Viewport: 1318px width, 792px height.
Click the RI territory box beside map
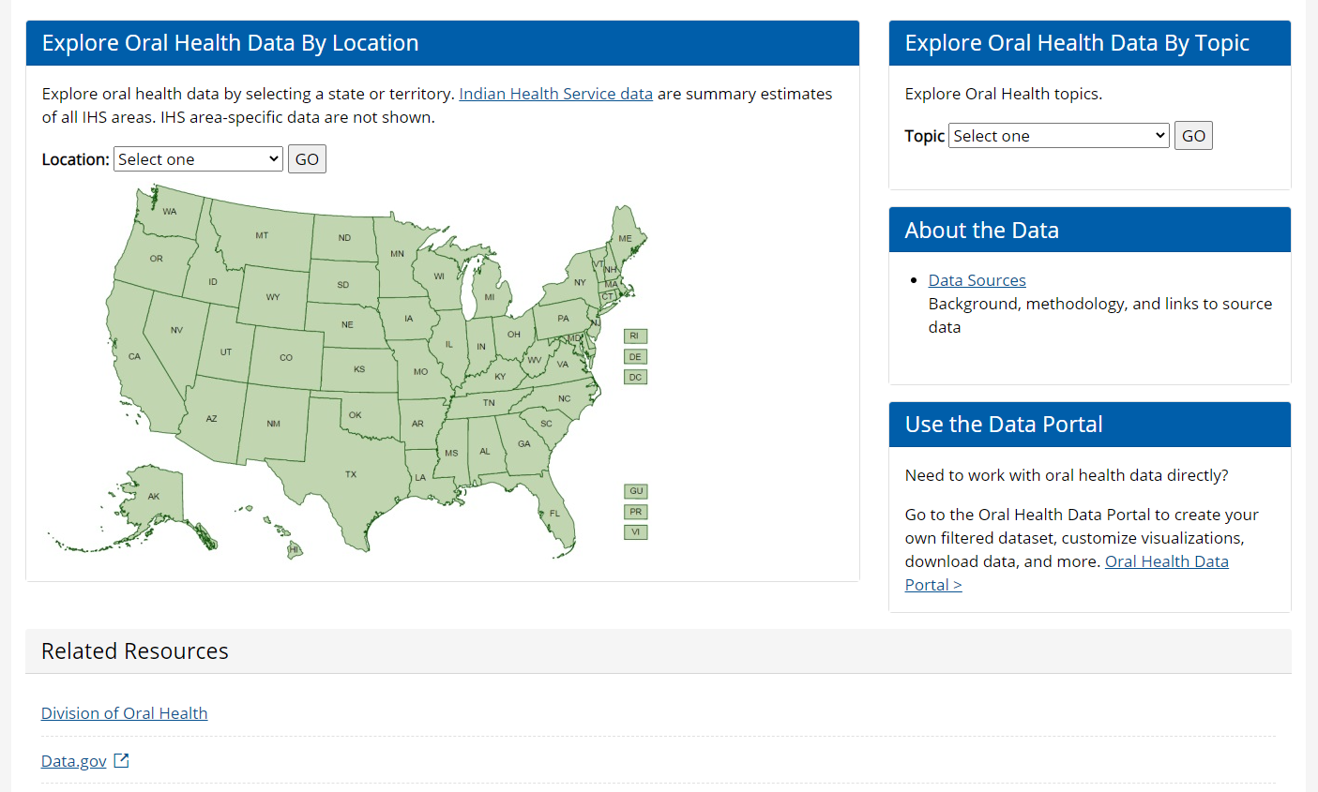pyautogui.click(x=635, y=336)
